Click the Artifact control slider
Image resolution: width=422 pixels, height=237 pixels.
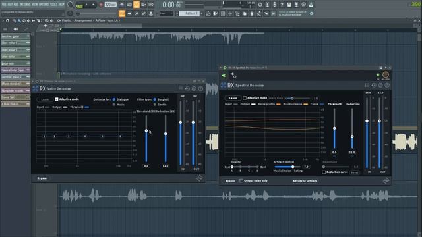pyautogui.click(x=288, y=167)
